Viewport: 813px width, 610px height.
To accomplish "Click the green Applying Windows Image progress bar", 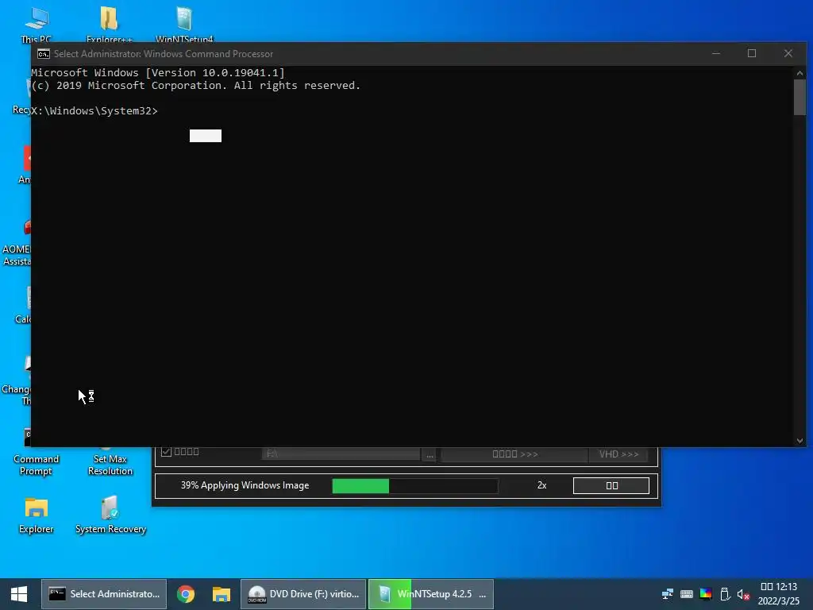I will point(414,486).
